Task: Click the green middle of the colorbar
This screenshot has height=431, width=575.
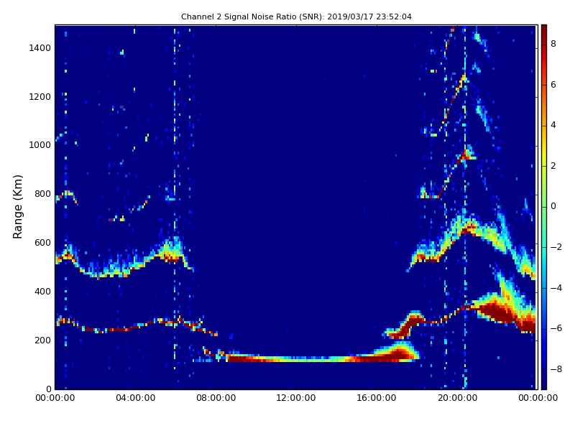Action: 544,207
